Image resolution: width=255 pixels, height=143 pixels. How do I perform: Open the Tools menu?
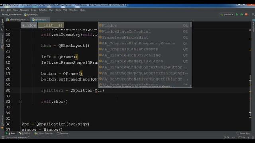[58, 10]
